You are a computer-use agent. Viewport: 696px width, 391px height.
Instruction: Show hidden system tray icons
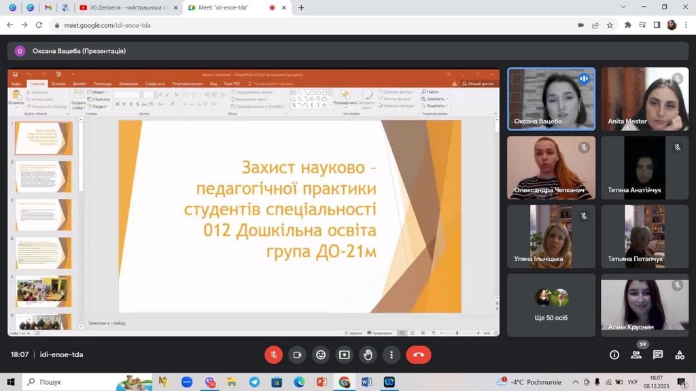(576, 382)
